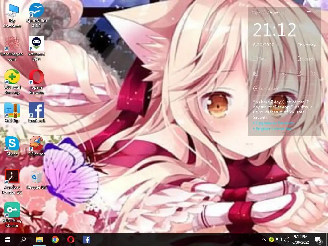Screen dimensions: 328x246
Task: Click the notes icon in Desktop Organizer
Action: pos(256,73)
